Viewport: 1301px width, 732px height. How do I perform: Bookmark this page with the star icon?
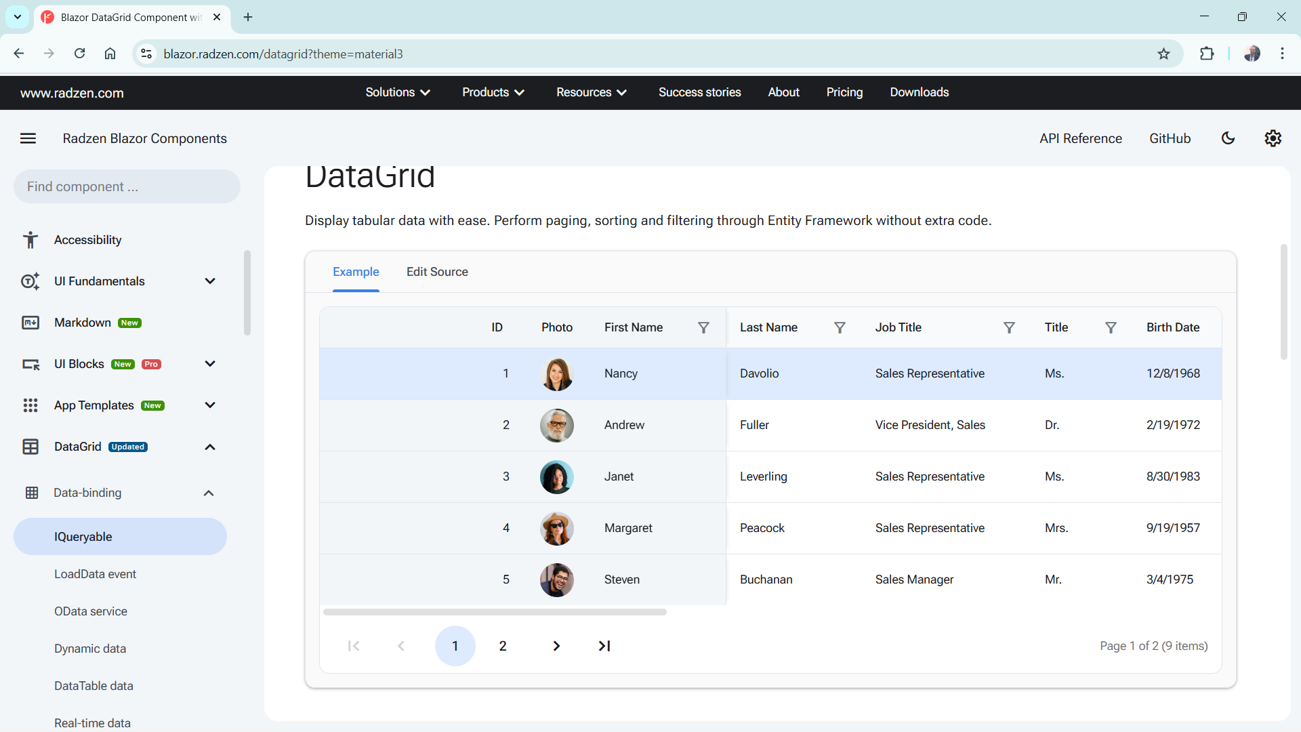(1163, 54)
